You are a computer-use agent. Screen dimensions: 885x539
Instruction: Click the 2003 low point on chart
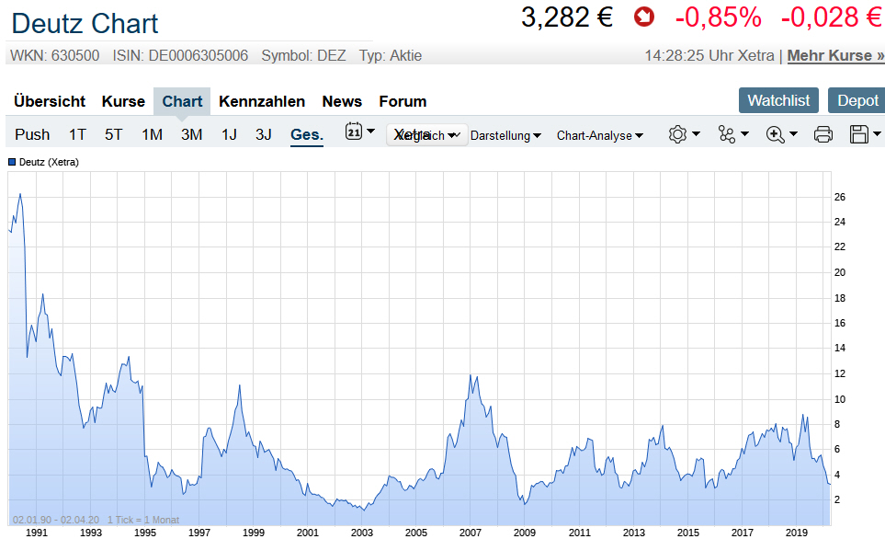click(x=364, y=510)
